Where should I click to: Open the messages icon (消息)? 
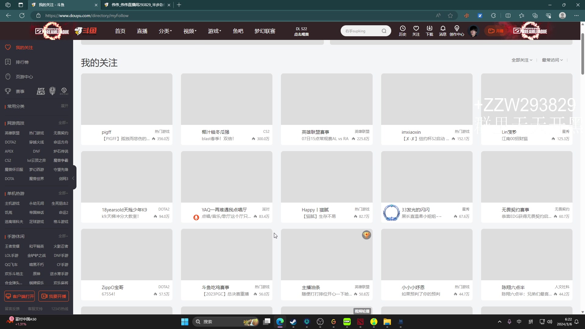click(443, 30)
